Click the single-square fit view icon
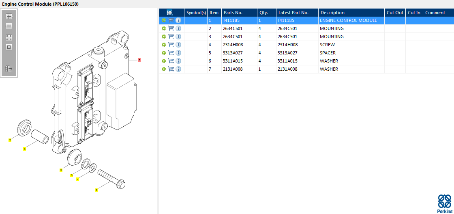Viewport: 454px width, 214px height. coord(9,47)
